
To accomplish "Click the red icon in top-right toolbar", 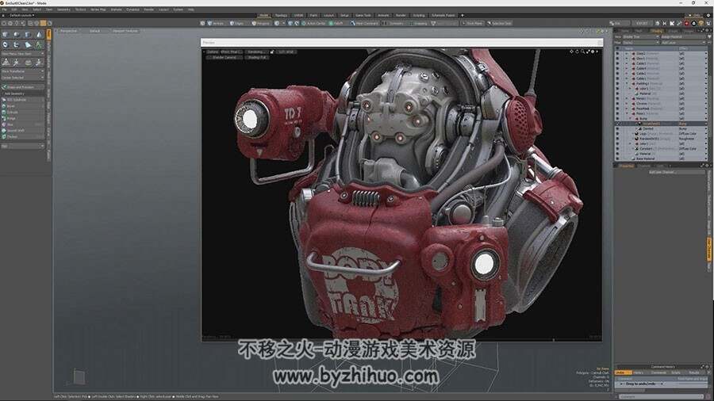I will 687,23.
